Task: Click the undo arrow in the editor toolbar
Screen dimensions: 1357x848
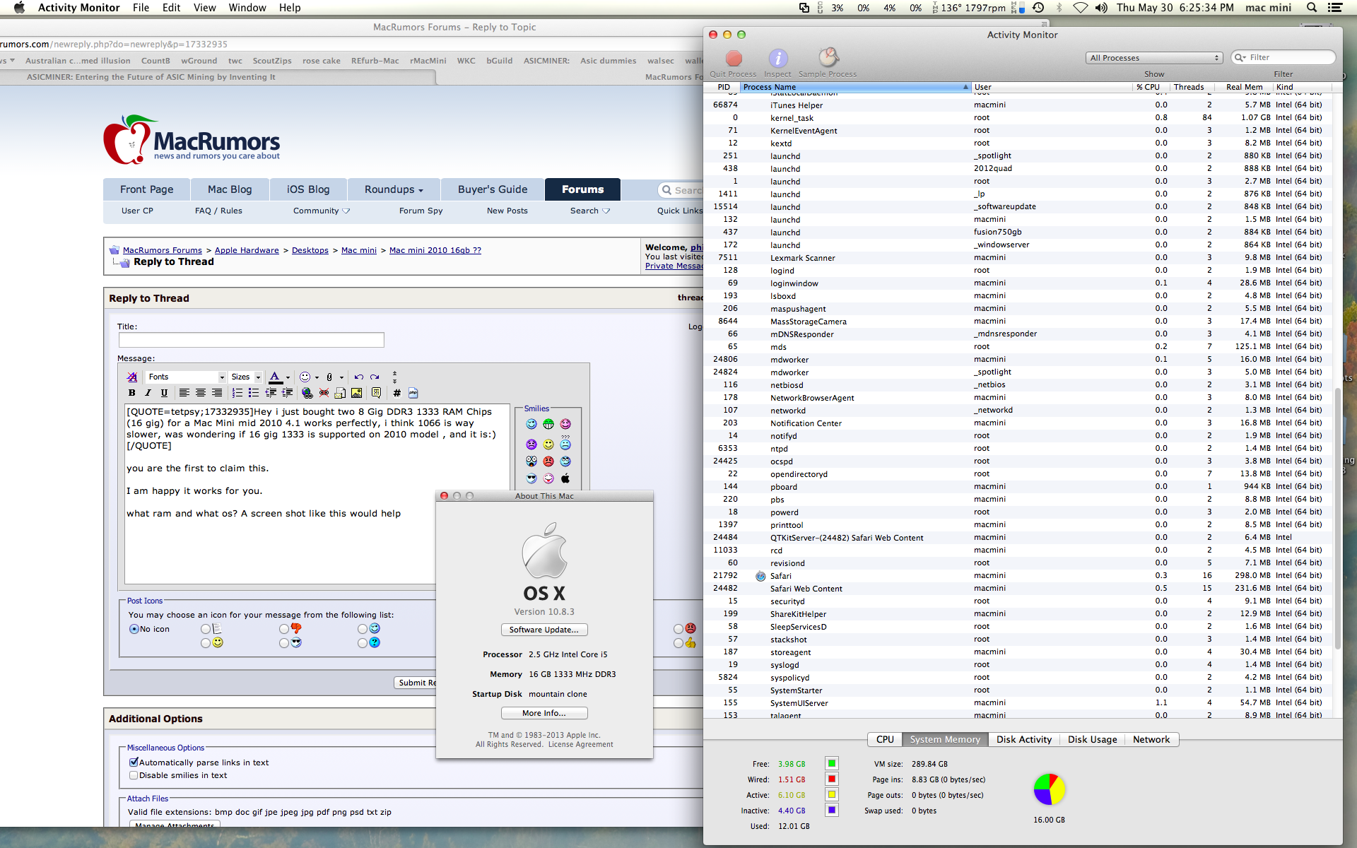Action: [358, 377]
